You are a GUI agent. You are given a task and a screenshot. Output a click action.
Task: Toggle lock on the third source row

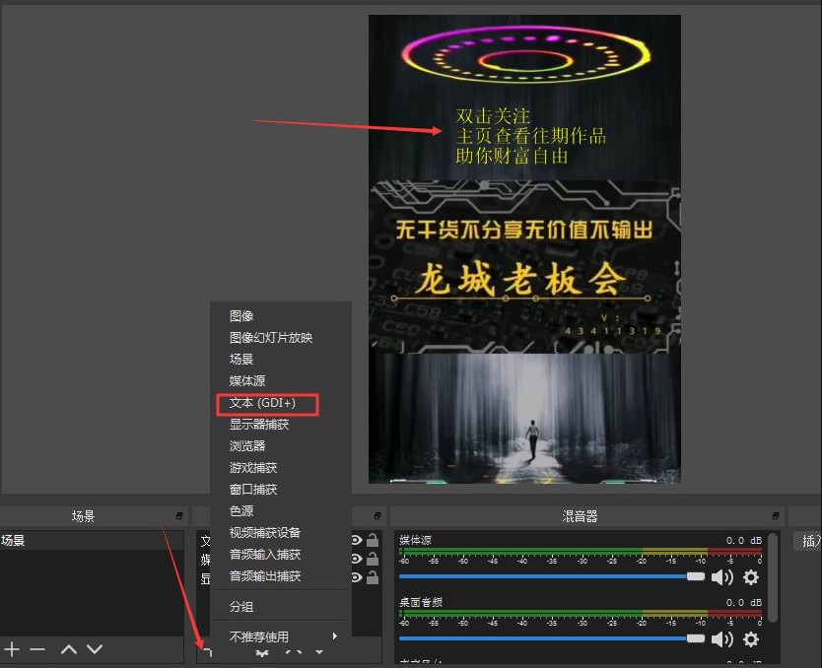coord(373,577)
